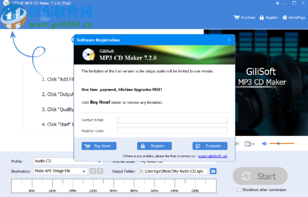Mute audio with the speaker icon
308x197 pixels.
[265, 144]
